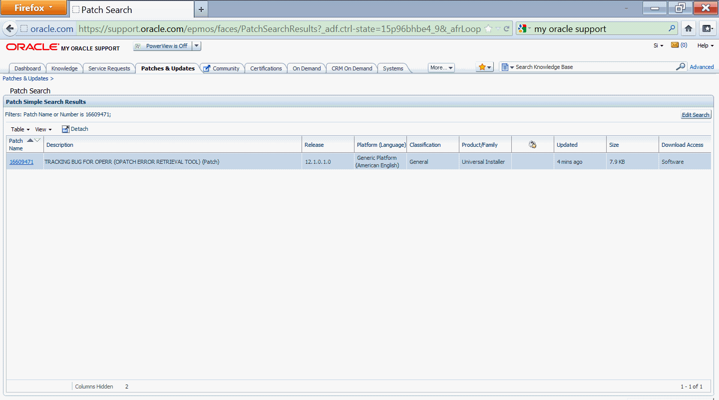The image size is (719, 400).
Task: Open the Community tab
Action: click(222, 68)
